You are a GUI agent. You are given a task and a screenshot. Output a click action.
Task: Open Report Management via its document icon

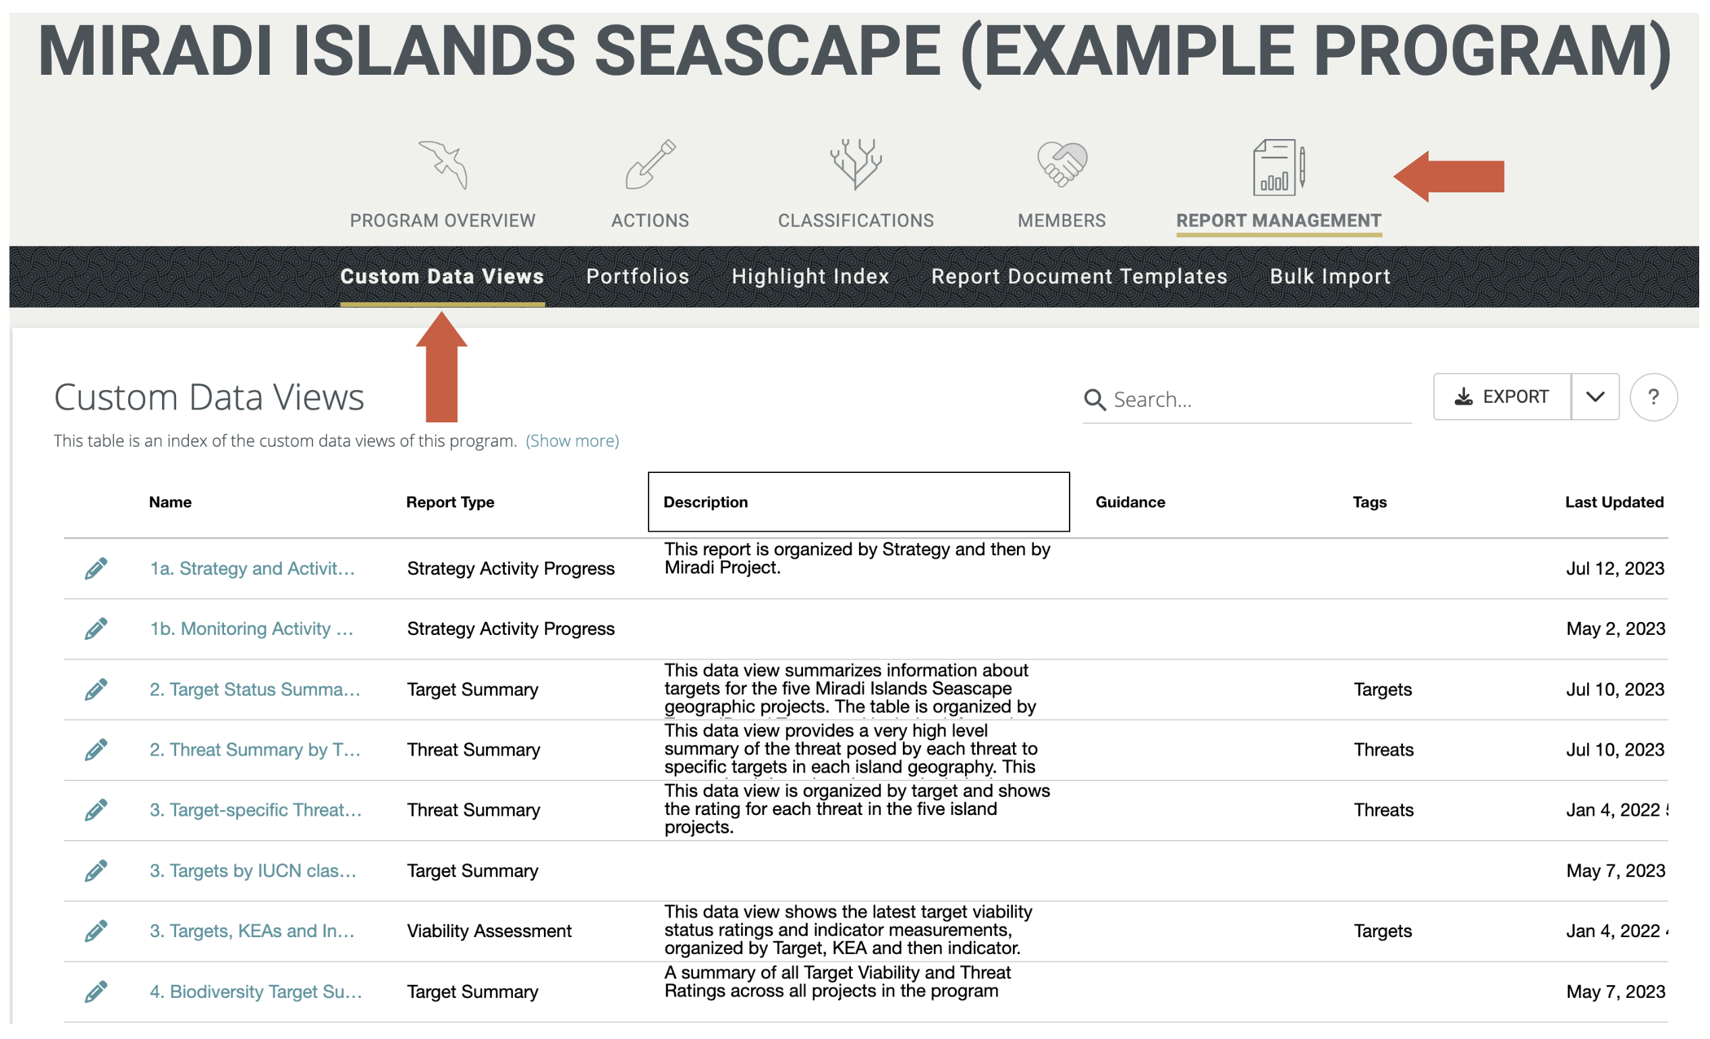[x=1276, y=167]
